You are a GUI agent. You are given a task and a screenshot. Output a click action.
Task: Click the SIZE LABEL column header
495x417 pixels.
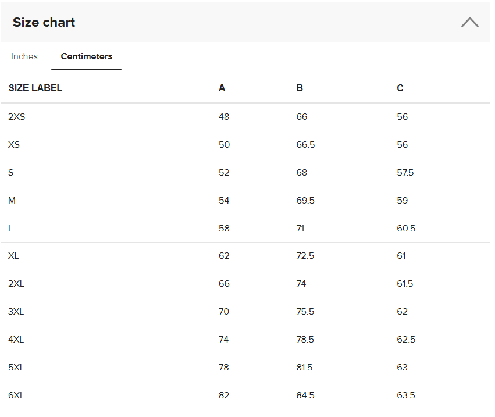pos(35,88)
